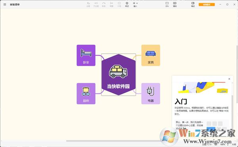Start Pitch presentation mode
The height and width of the screenshot is (147, 238).
tap(175, 4)
